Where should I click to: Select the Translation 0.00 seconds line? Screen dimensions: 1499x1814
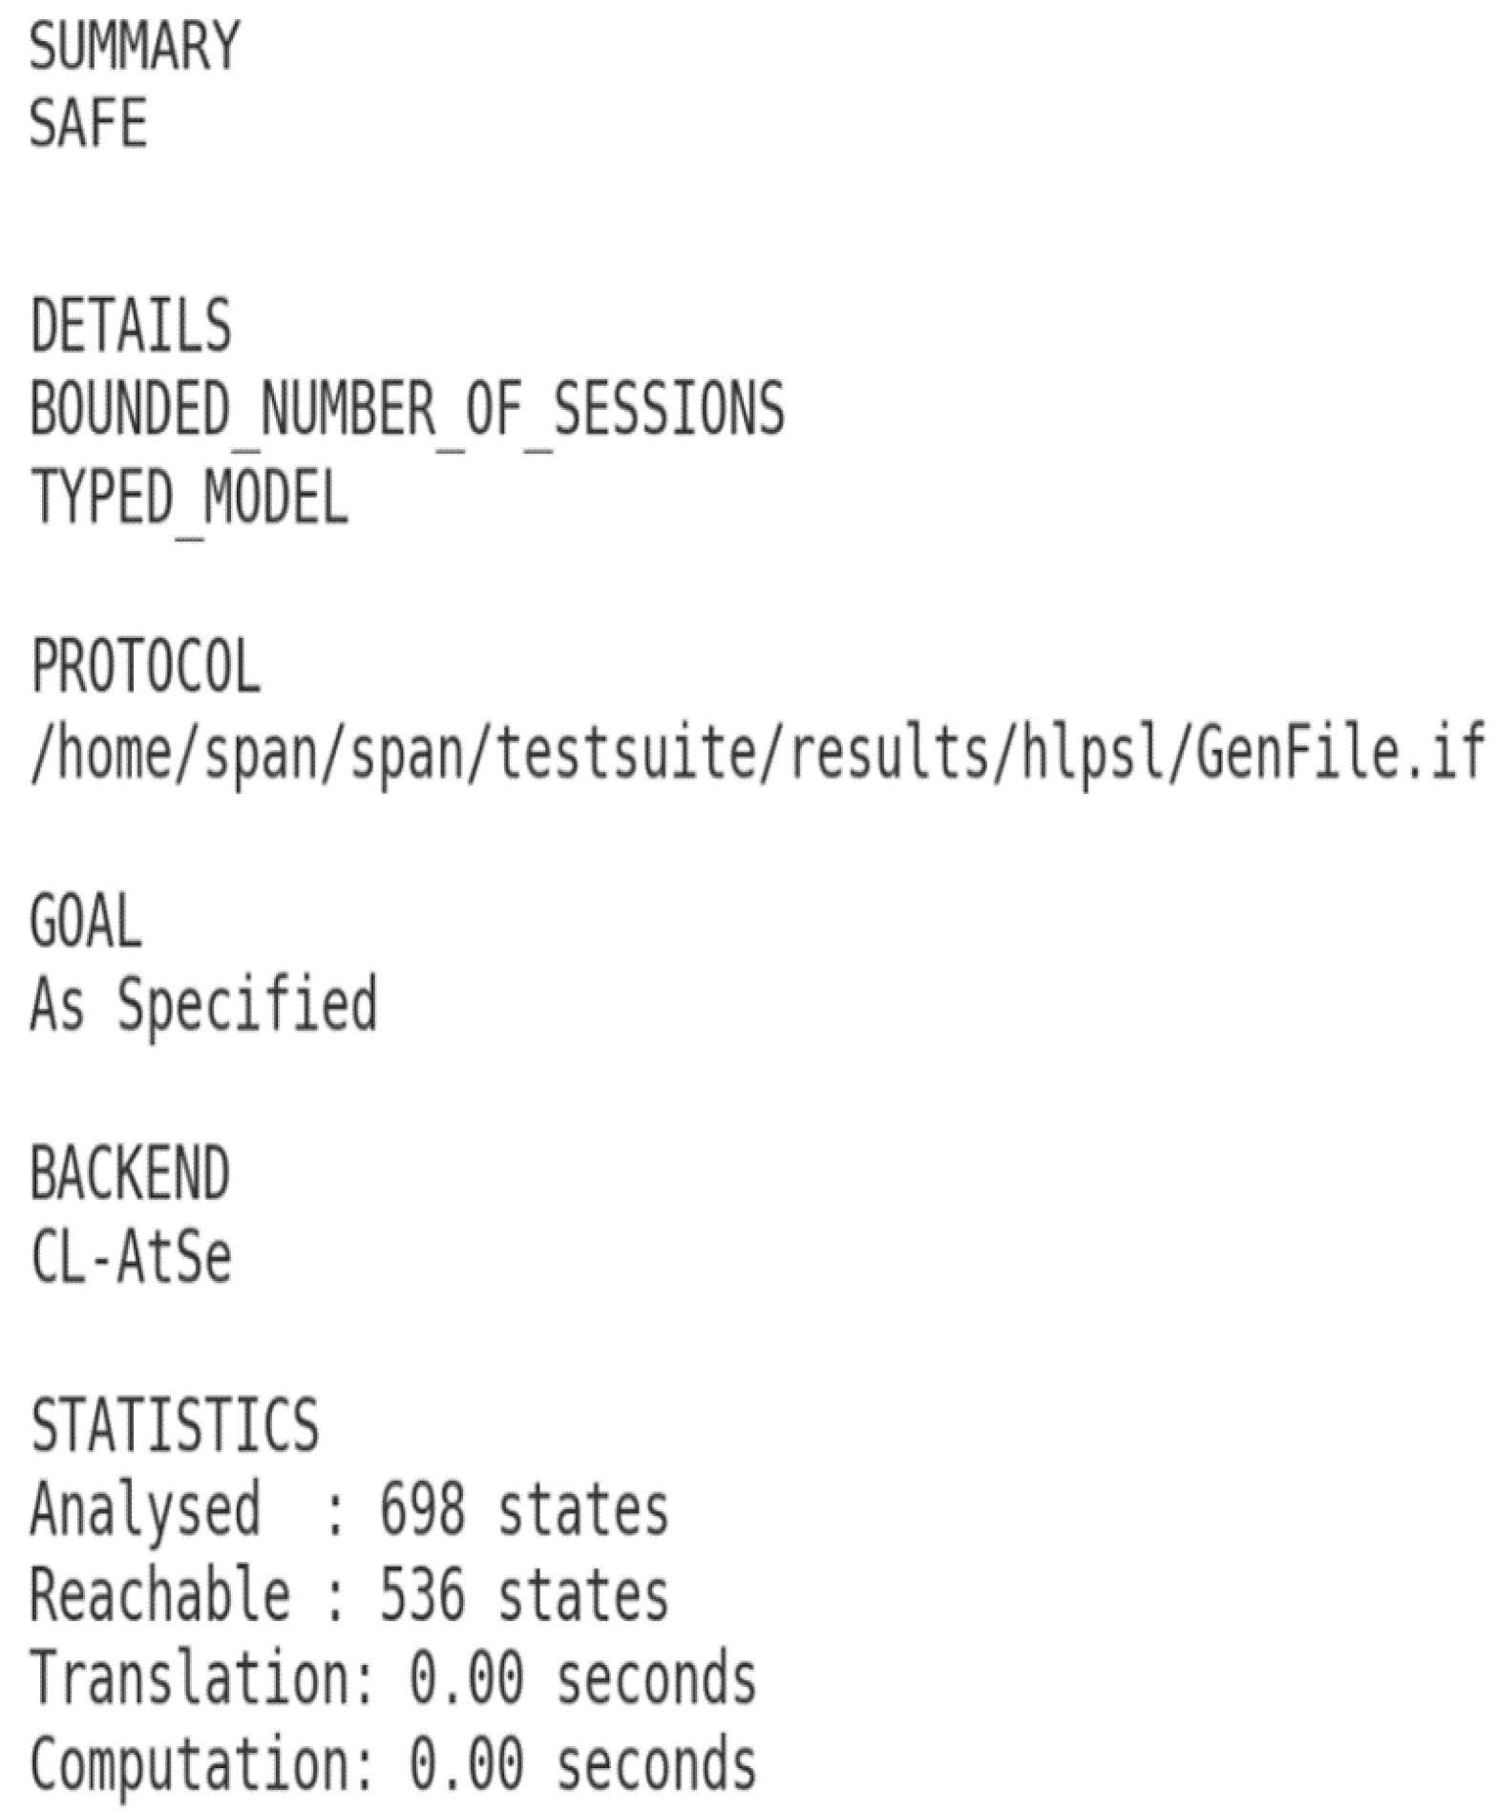point(393,1678)
